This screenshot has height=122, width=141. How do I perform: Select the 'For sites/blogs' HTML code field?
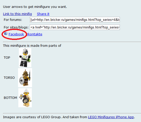click(75, 27)
